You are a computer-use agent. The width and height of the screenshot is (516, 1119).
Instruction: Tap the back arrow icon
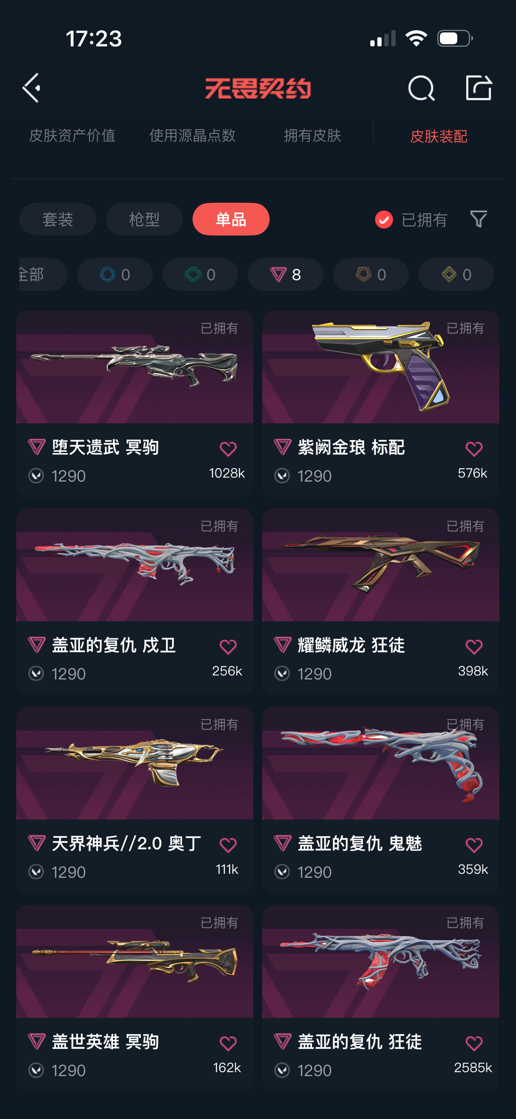coord(32,88)
